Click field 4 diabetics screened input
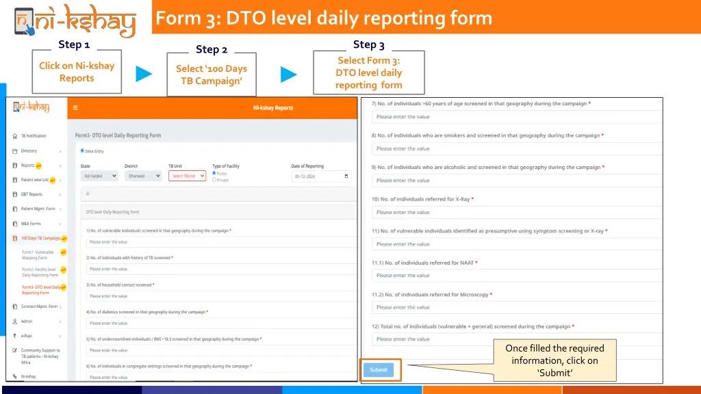This screenshot has width=701, height=394. pos(221,324)
